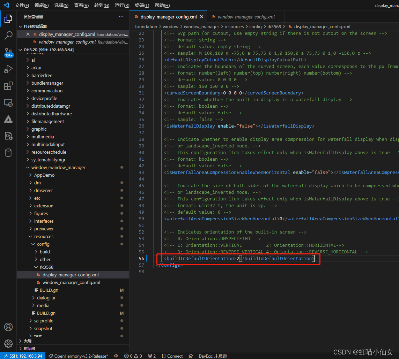This screenshot has width=399, height=359.
Task: Open window_manager_config.xml in open editors list
Action: pos(73,42)
